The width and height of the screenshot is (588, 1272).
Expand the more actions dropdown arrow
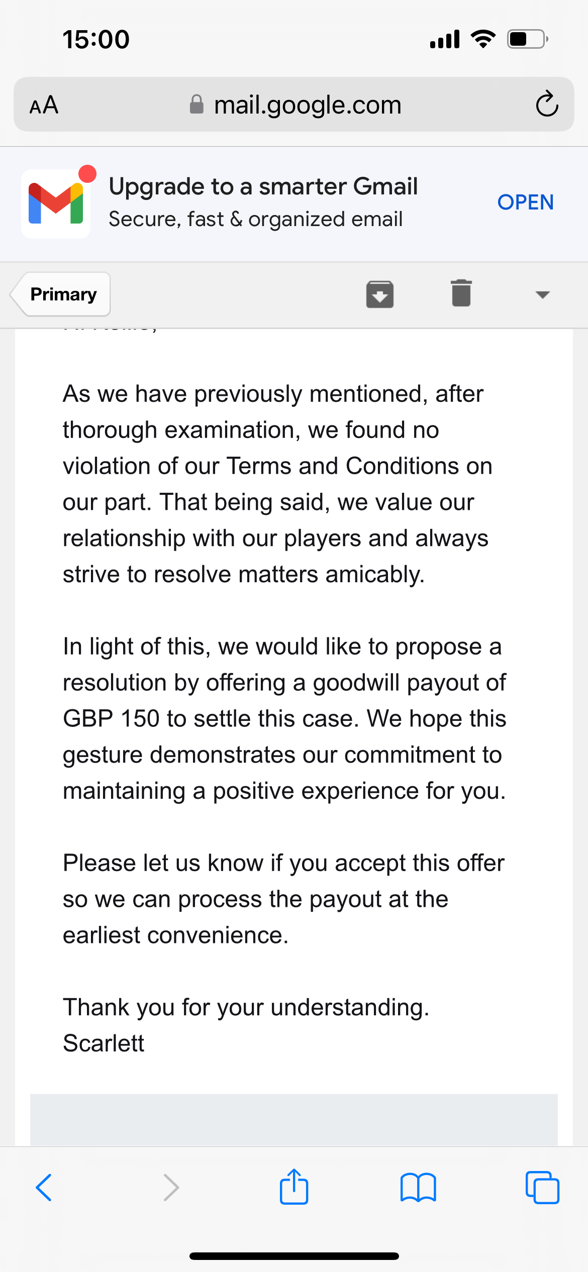click(542, 294)
